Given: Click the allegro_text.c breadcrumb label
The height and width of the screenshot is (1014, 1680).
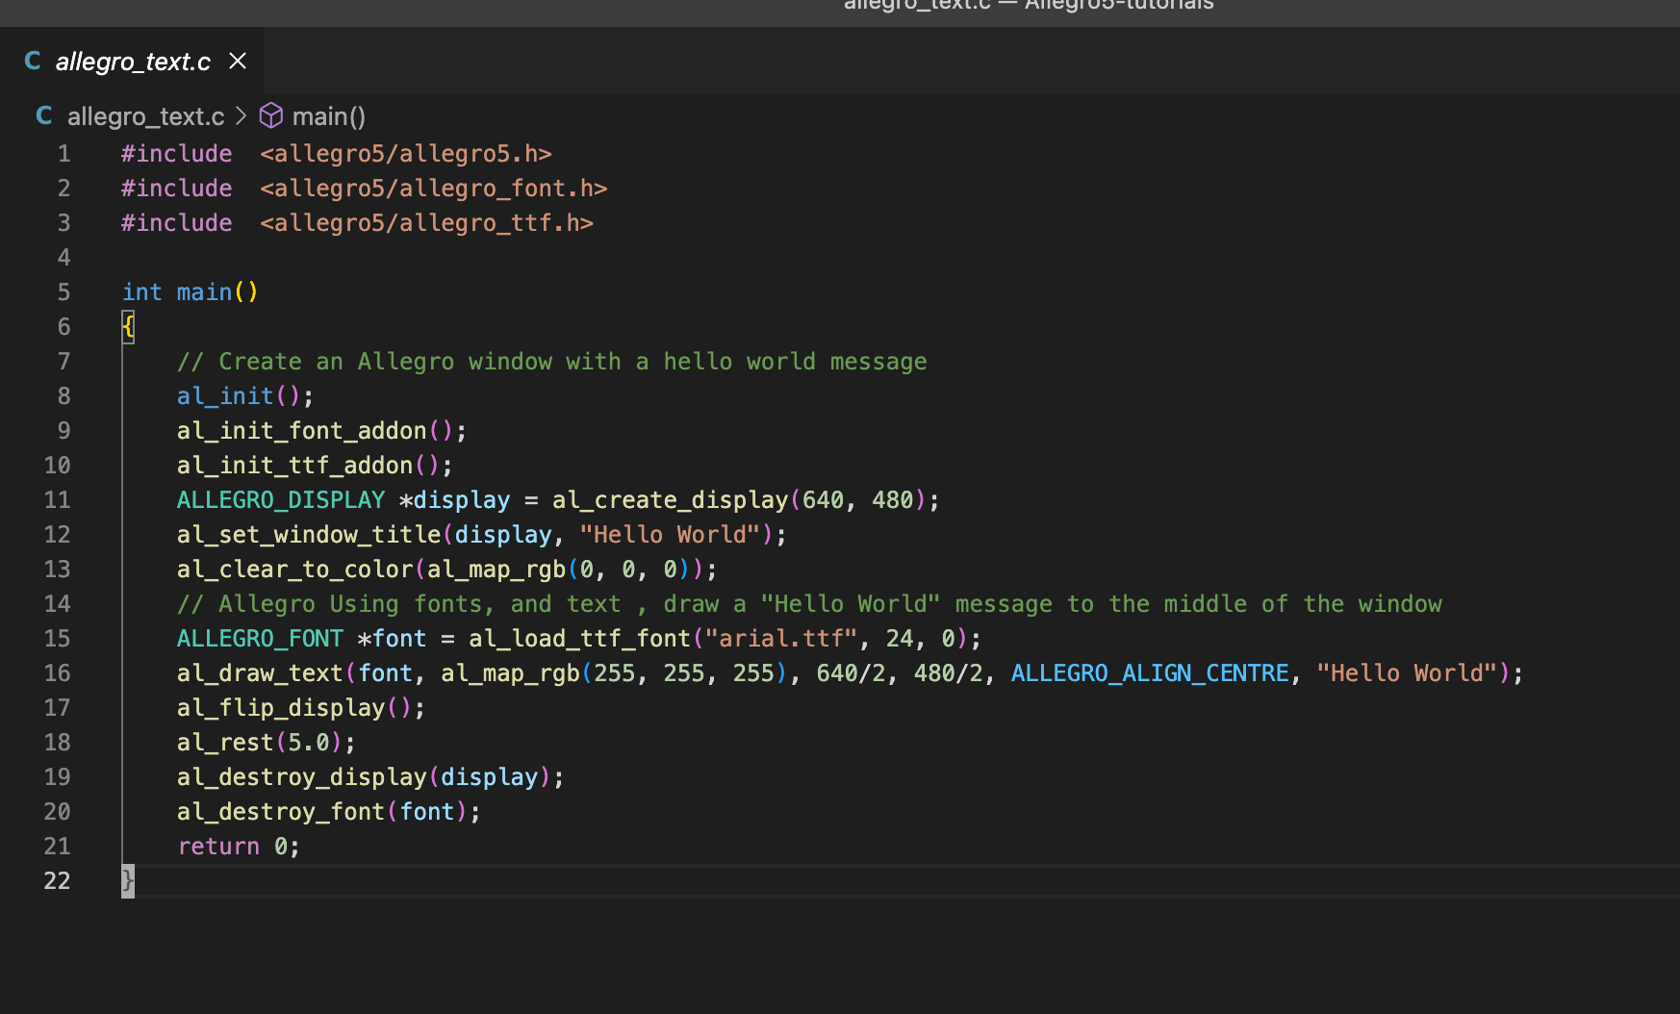Looking at the screenshot, I should tap(144, 115).
